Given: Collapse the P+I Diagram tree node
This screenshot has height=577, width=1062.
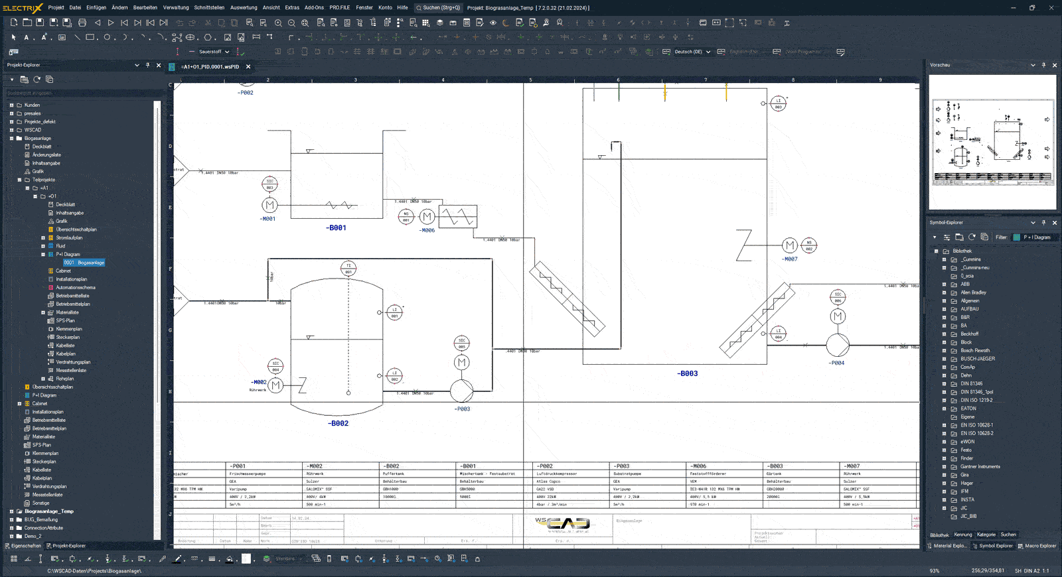Looking at the screenshot, I should (x=43, y=254).
